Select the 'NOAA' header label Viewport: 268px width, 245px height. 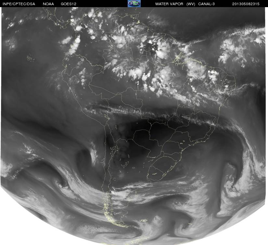48,4
